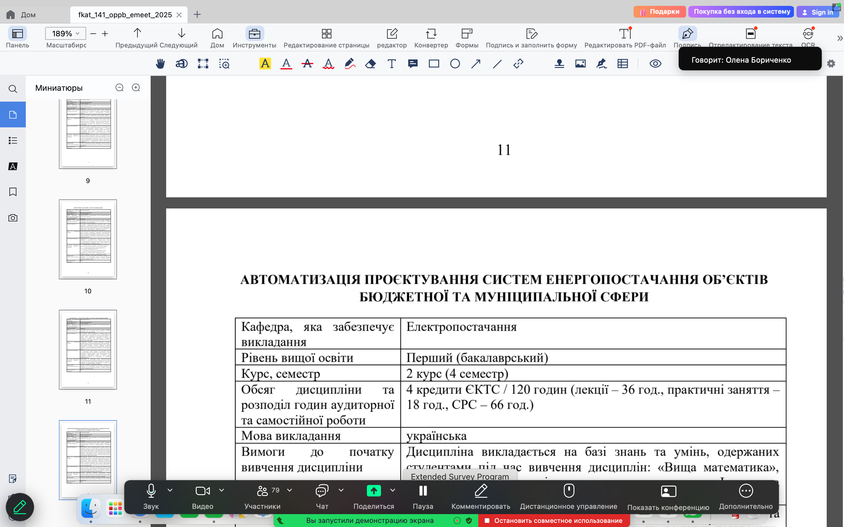844x527 pixels.
Task: Go to the previous page
Action: pyautogui.click(x=137, y=37)
